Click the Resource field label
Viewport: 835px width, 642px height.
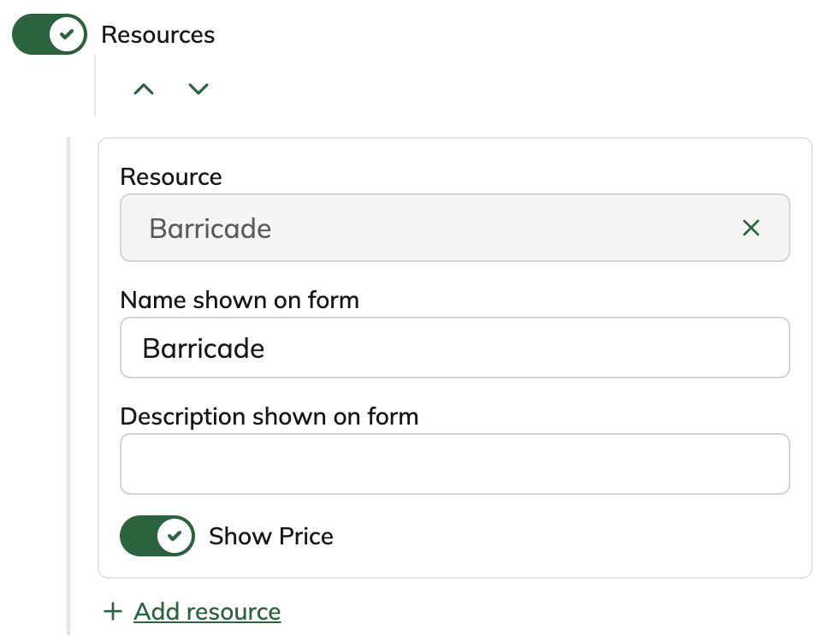tap(171, 176)
